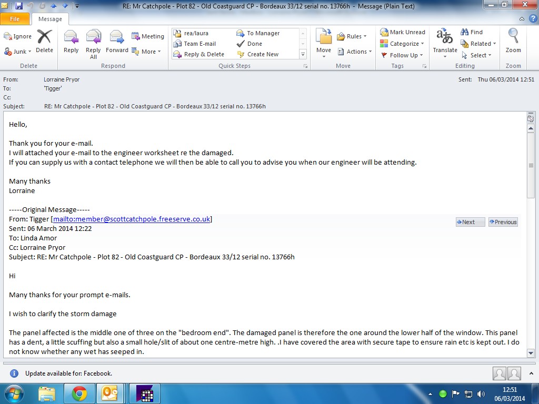Viewport: 539px width, 404px height.
Task: Minimize the ribbon with the caret
Action: 522,19
